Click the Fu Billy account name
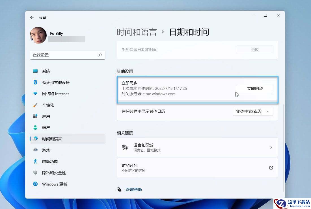Image resolution: width=311 pixels, height=209 pixels. click(x=56, y=33)
